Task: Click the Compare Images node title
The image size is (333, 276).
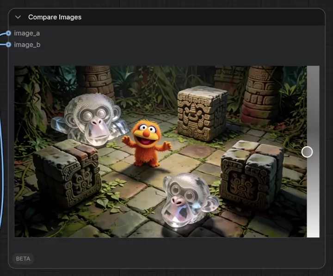Action: coord(55,17)
